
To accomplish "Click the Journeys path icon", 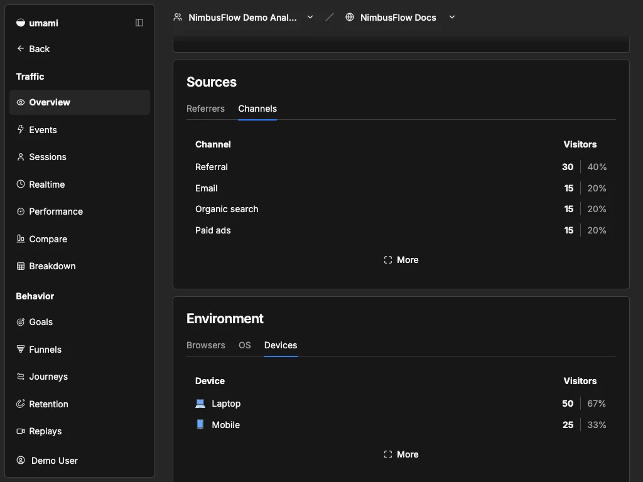I will (x=21, y=377).
